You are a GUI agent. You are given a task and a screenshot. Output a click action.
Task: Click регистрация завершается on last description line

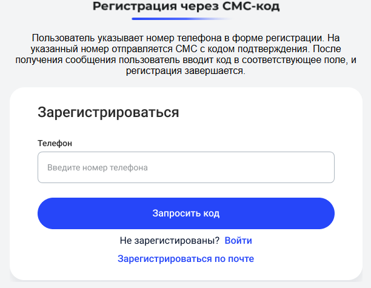click(185, 70)
